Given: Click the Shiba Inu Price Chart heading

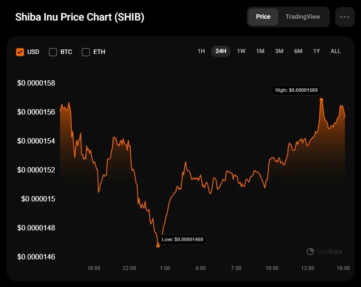Looking at the screenshot, I should pos(80,17).
